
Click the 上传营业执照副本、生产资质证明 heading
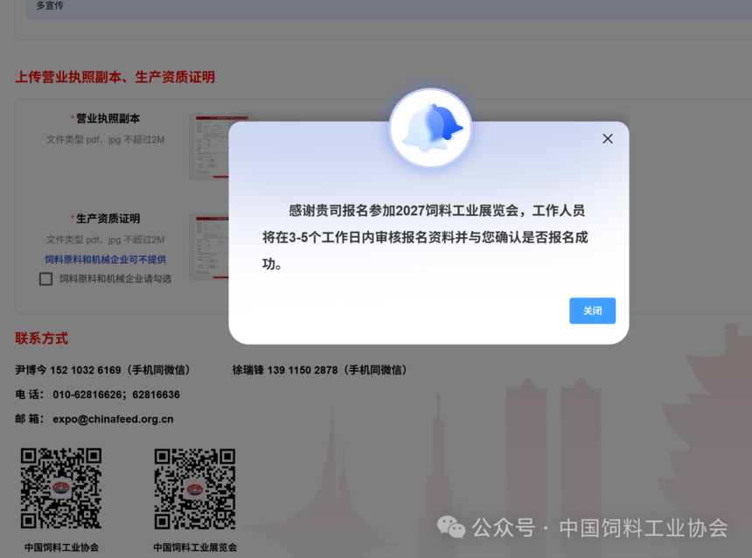pos(115,77)
